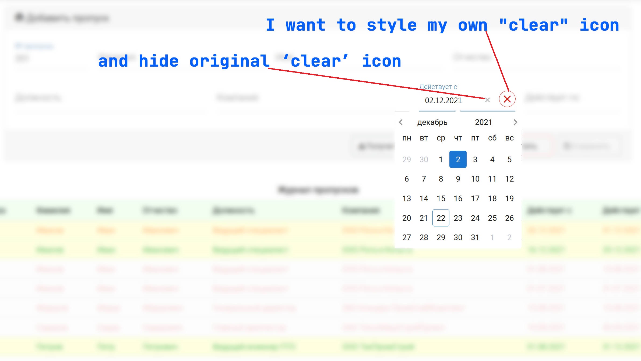Click the grayed-out 29 from the previous month
641x361 pixels.
[406, 159]
